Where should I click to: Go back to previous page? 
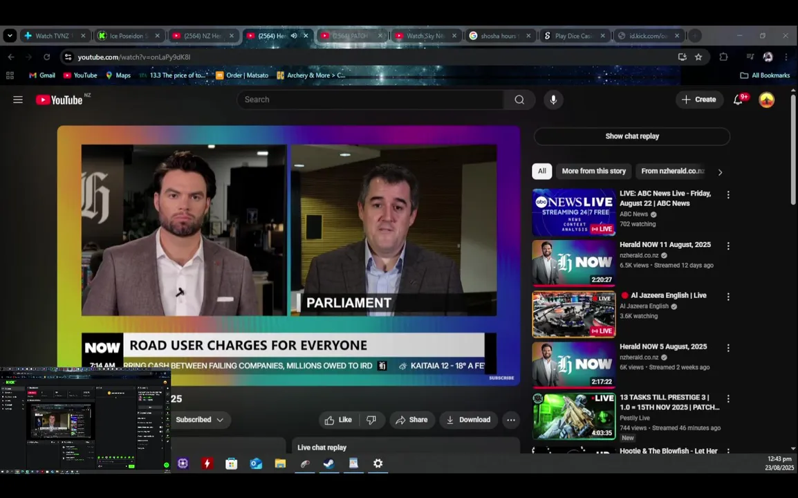pos(11,57)
